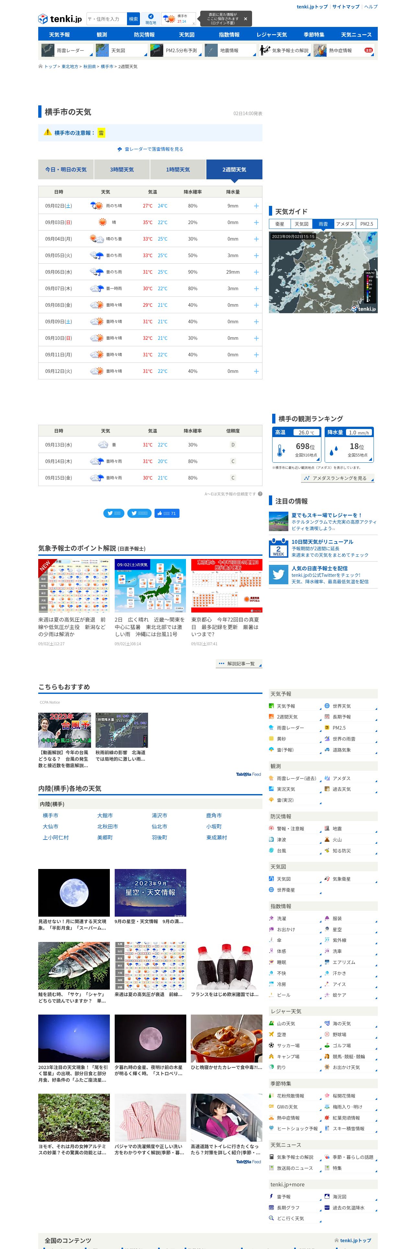The height and width of the screenshot is (1249, 416).
Task: Open the 2023年9月 星空・天文情報 thumbnail
Action: point(150,893)
